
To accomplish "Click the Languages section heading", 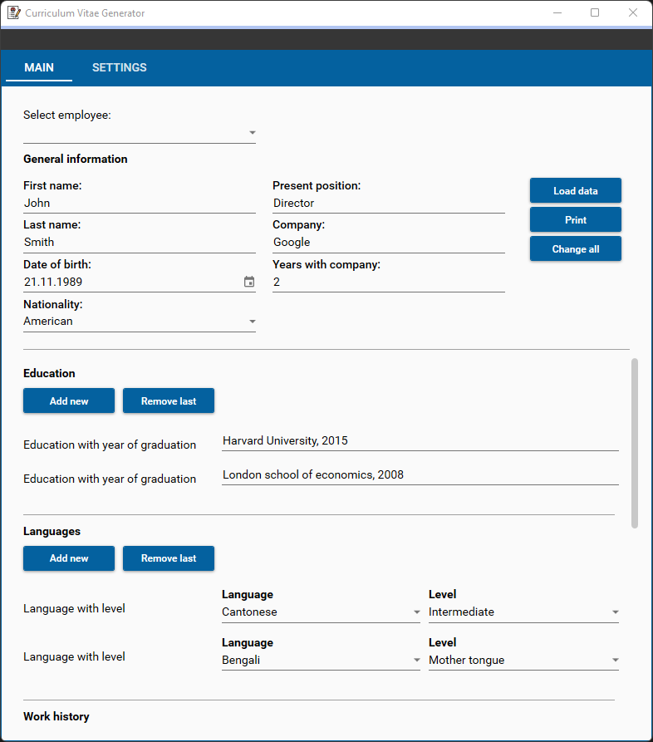I will point(52,532).
